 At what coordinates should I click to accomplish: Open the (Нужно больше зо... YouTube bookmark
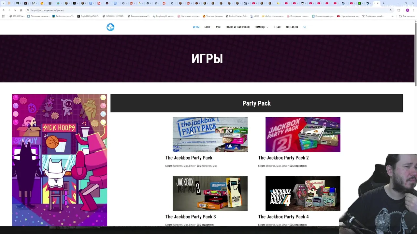tap(348, 16)
